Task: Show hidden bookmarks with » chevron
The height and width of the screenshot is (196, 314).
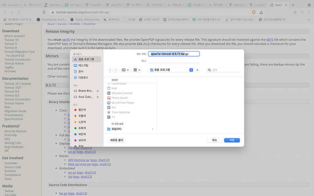Action: (x=309, y=20)
